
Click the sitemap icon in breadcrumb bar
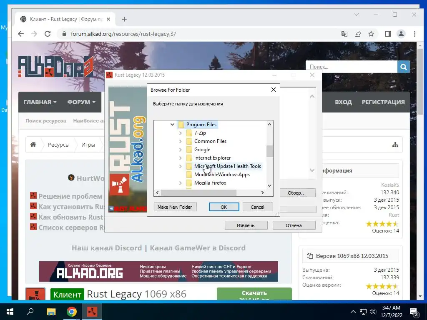(x=395, y=145)
